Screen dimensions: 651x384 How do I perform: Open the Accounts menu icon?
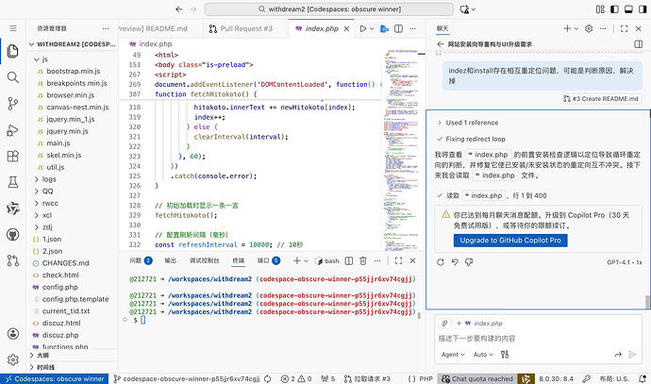(x=13, y=333)
